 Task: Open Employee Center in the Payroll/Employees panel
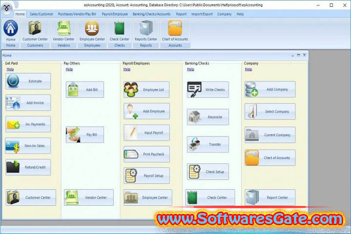[148, 197]
